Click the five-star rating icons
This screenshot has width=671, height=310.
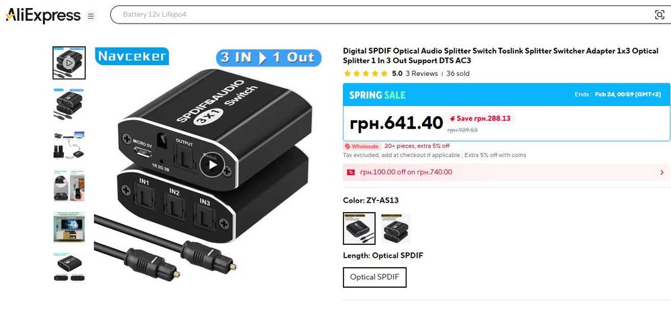[x=366, y=74]
